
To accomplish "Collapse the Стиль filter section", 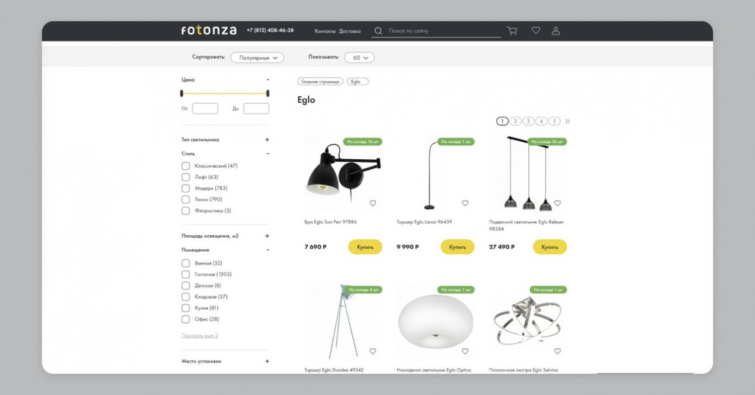I will [x=268, y=154].
